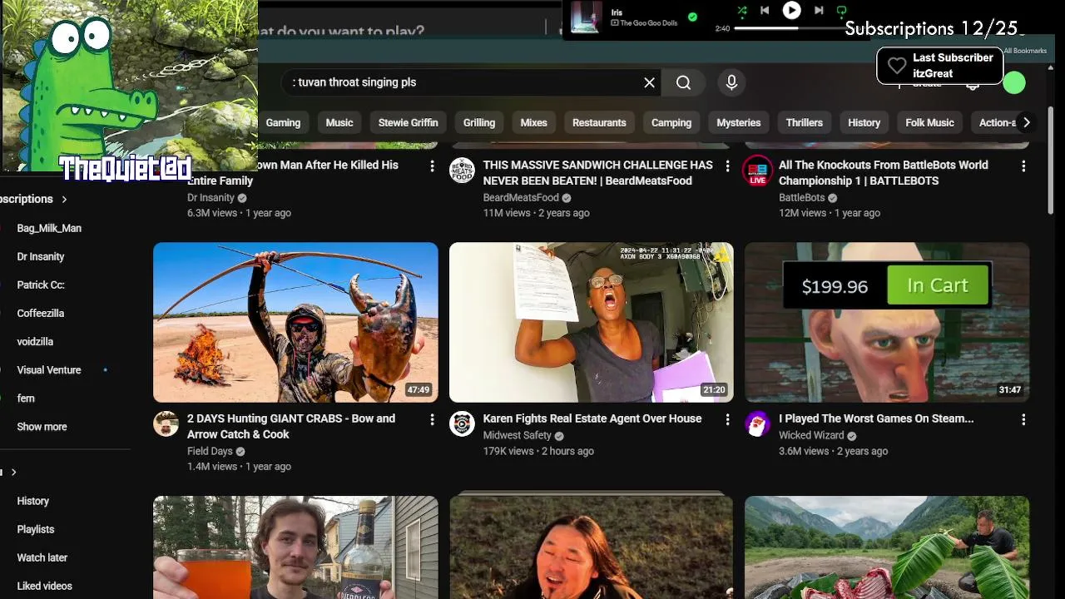
Task: Click the magnifying glass search button
Action: click(x=683, y=82)
